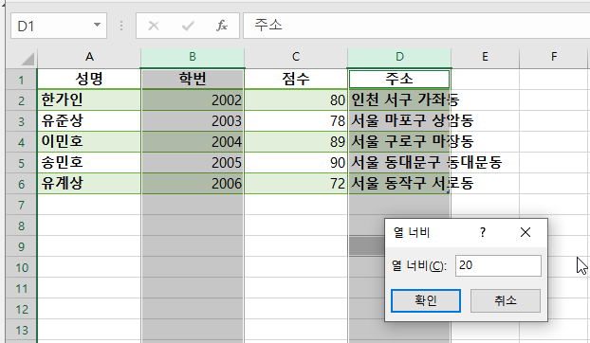This screenshot has height=343, width=590.
Task: Select the score cell 90
Action: click(296, 163)
